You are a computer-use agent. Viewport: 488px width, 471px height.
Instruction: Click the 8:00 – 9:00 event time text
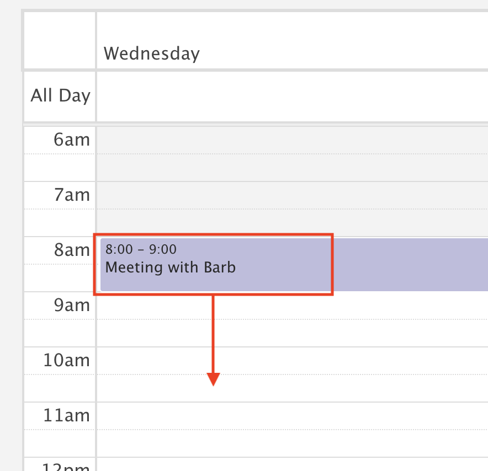(x=141, y=249)
